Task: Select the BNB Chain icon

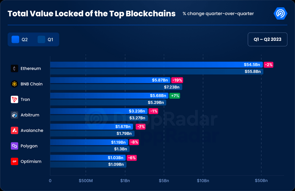Action: point(14,84)
